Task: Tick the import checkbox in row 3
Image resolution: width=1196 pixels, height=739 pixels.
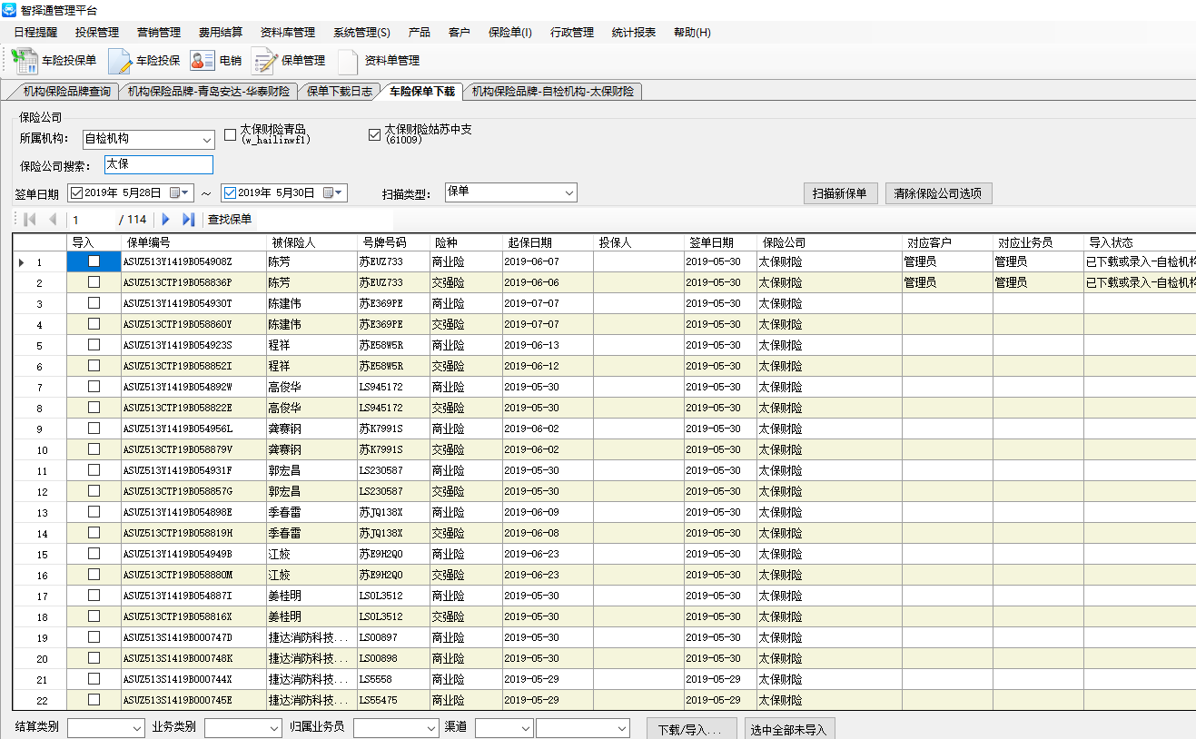Action: pos(94,302)
